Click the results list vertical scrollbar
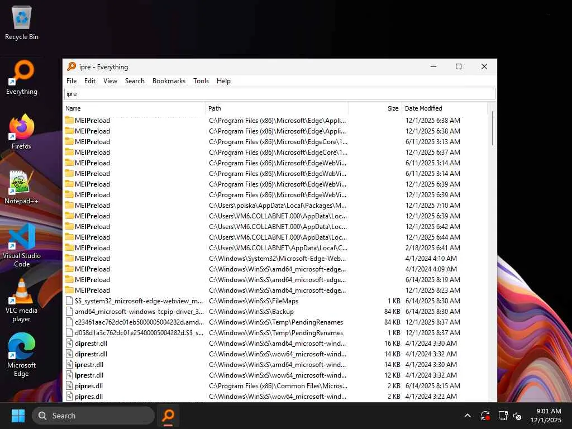 pyautogui.click(x=493, y=128)
